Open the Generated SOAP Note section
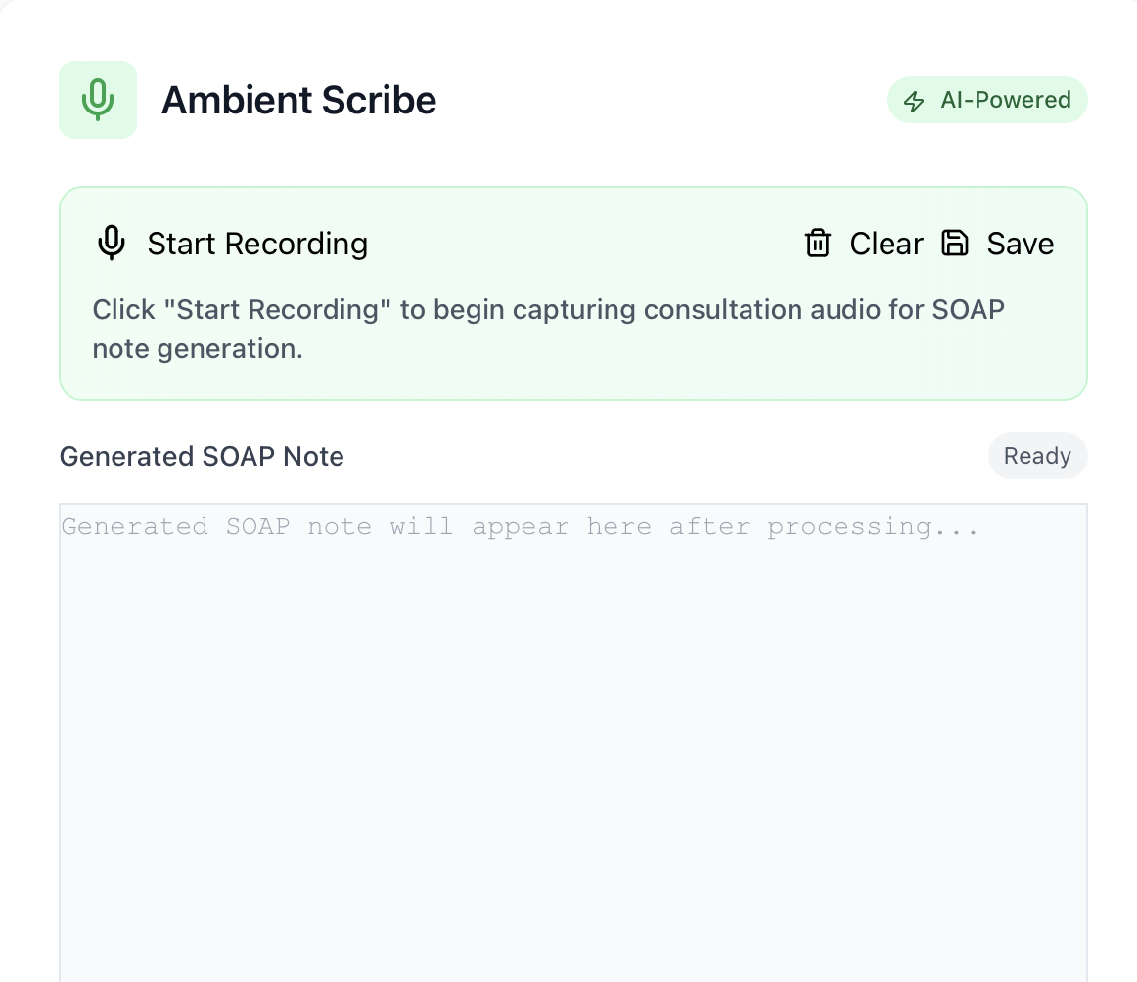The image size is (1137, 982). (x=202, y=455)
